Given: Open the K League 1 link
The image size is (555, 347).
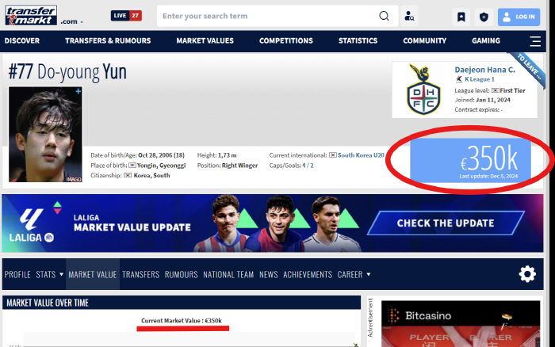Looking at the screenshot, I should coord(478,79).
